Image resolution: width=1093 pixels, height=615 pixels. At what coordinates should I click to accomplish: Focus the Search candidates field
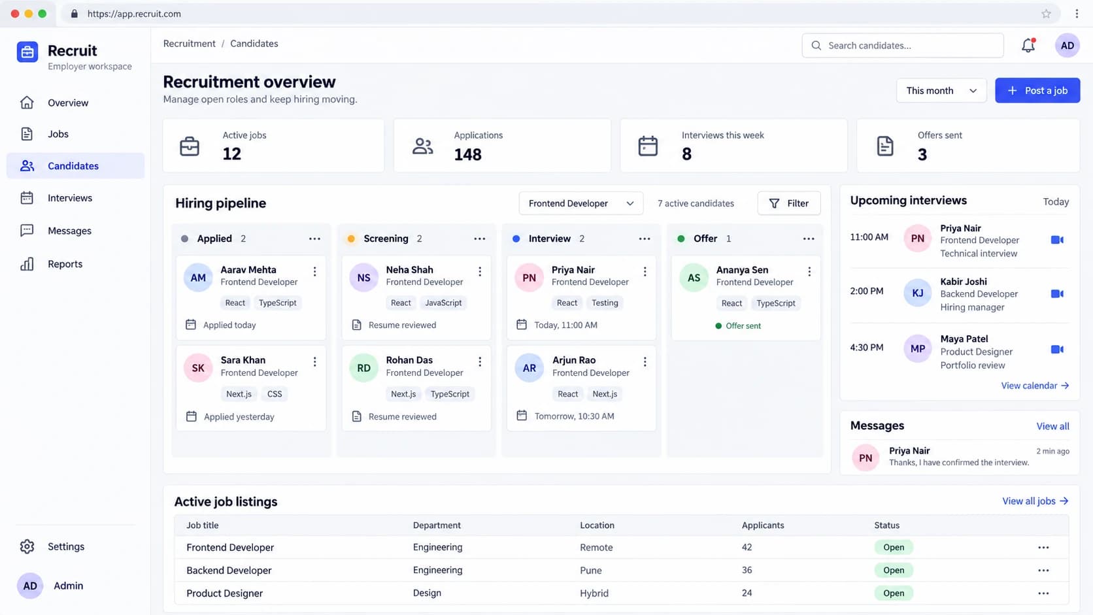902,45
